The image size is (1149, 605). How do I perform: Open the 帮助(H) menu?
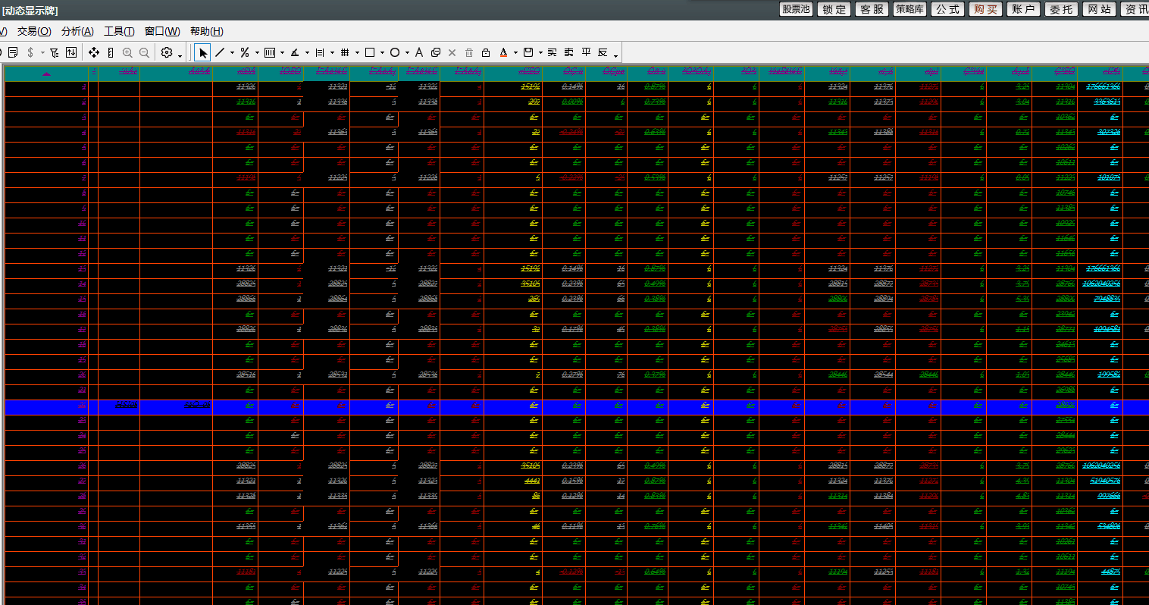click(207, 31)
